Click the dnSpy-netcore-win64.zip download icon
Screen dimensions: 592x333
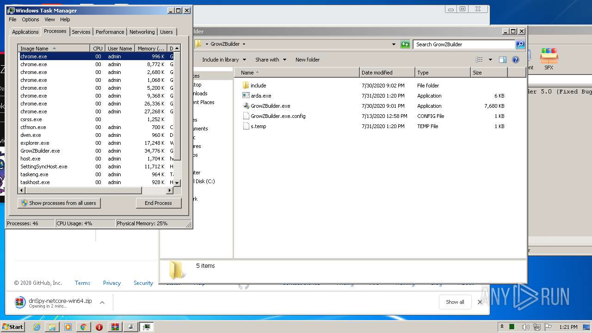(x=20, y=302)
